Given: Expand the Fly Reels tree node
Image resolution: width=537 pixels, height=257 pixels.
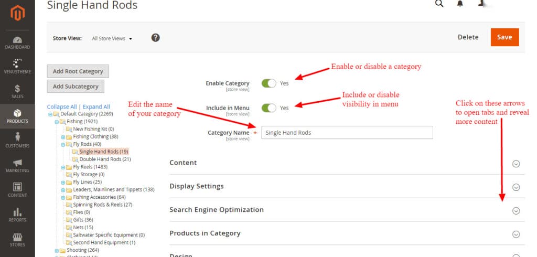Looking at the screenshot, I should pyautogui.click(x=63, y=167).
